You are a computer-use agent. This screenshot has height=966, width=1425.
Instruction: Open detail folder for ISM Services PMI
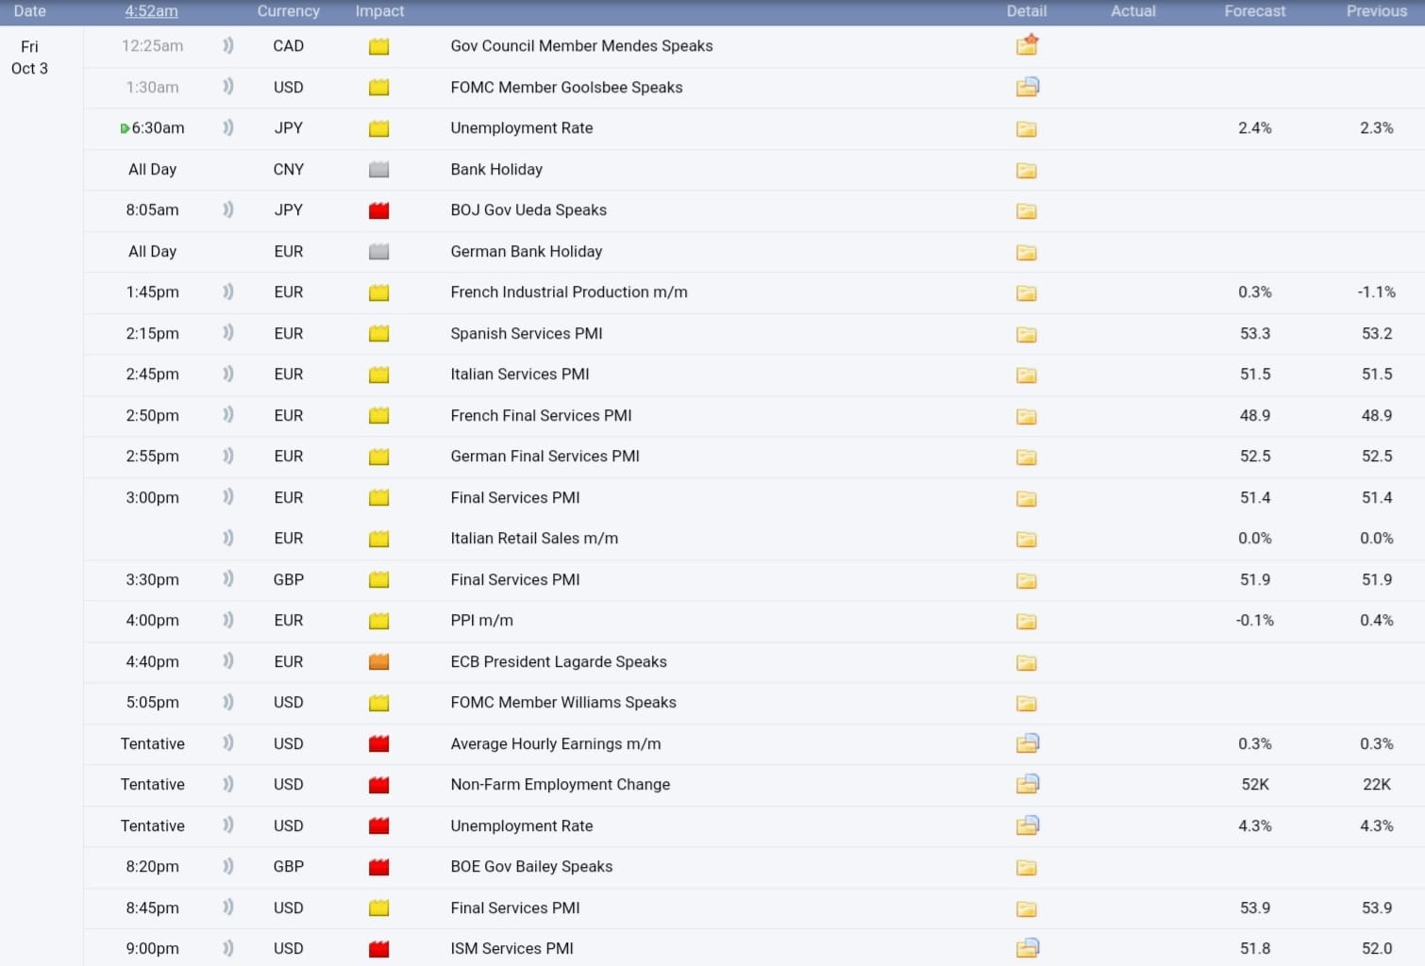(1027, 948)
